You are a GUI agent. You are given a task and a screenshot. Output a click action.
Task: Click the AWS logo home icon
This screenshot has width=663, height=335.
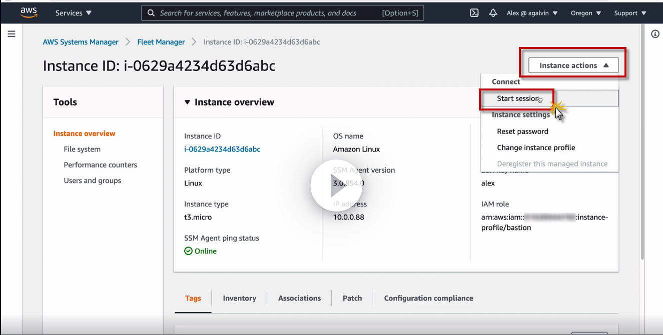pos(29,12)
